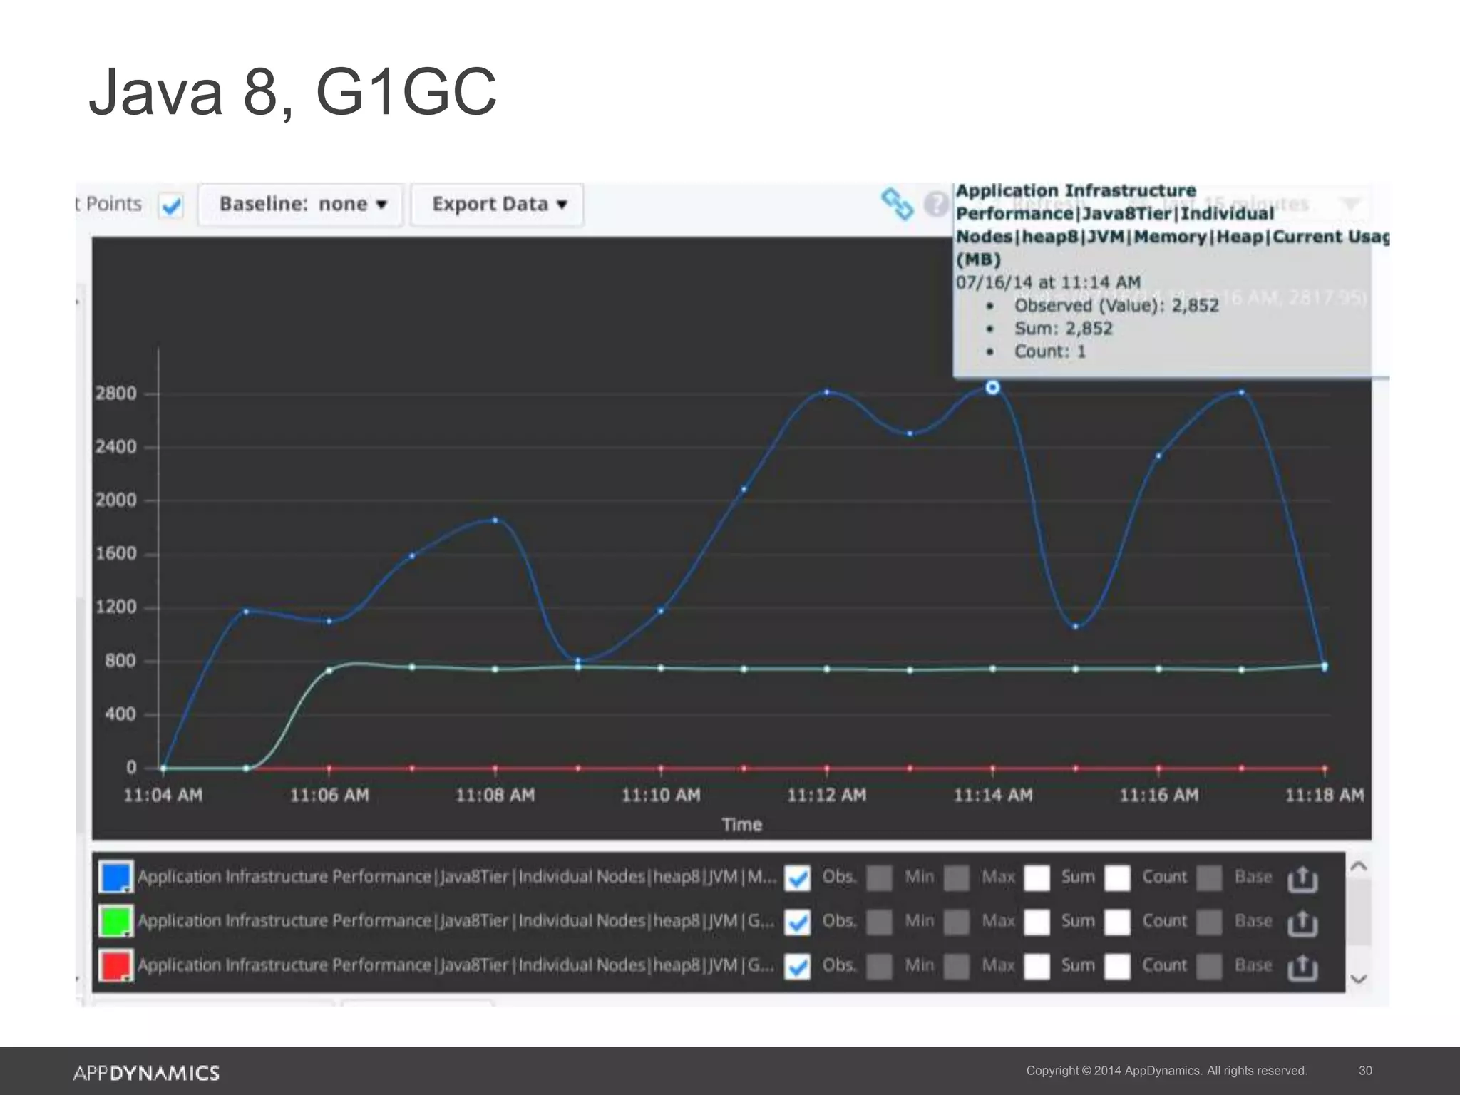Click the 2800 y-axis label
The image size is (1460, 1095).
(115, 394)
